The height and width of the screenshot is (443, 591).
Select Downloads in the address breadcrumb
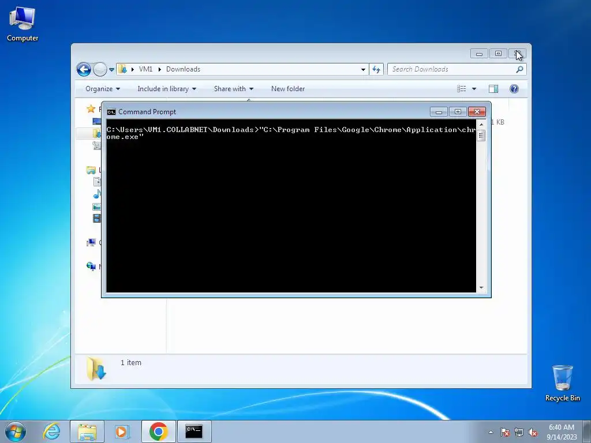tap(183, 69)
